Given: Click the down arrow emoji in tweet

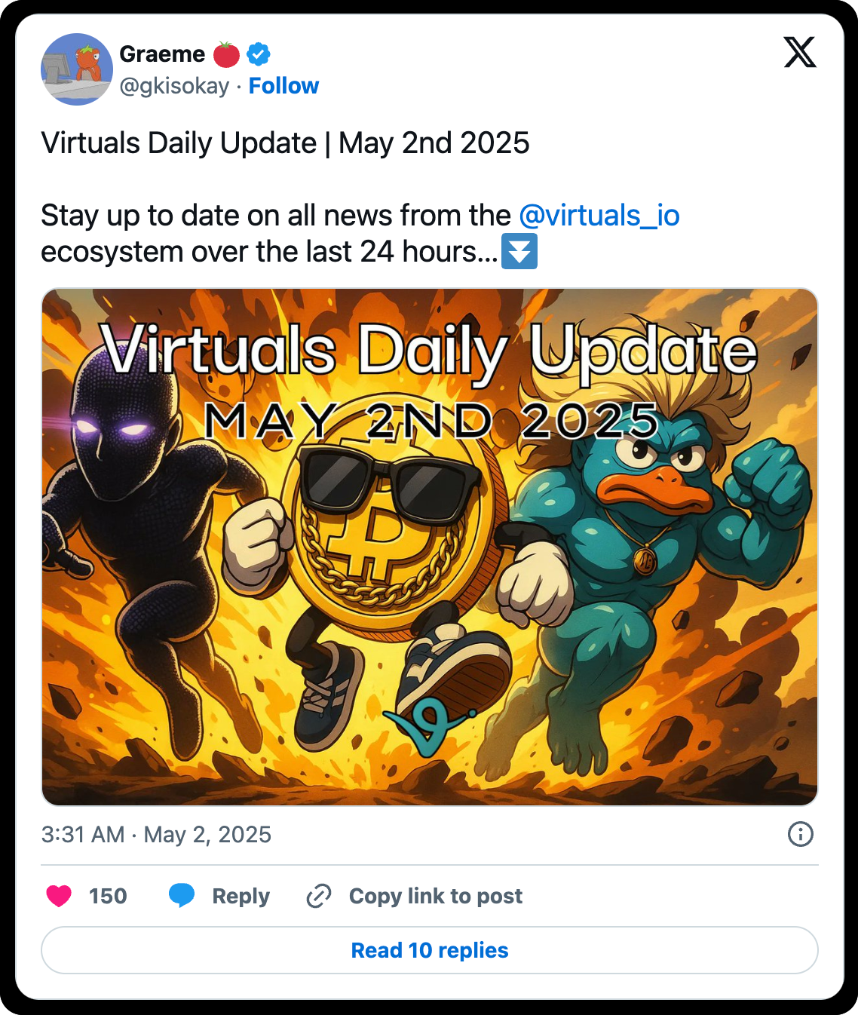Looking at the screenshot, I should [519, 252].
